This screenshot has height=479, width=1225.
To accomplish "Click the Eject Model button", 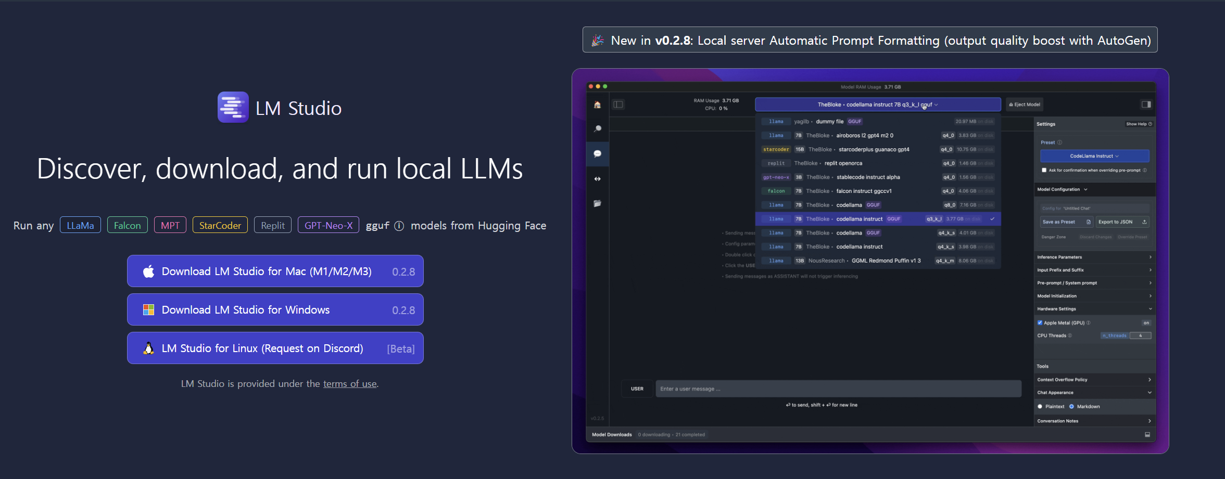I will [1025, 105].
